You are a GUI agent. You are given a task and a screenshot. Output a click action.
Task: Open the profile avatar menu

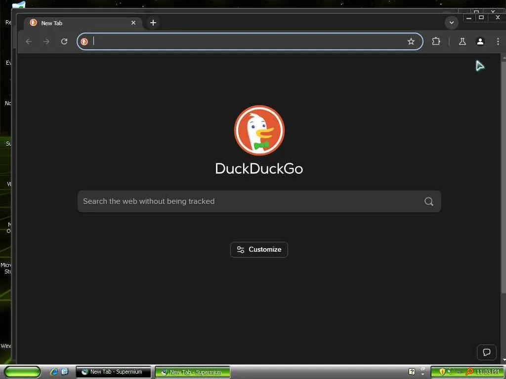pos(480,41)
